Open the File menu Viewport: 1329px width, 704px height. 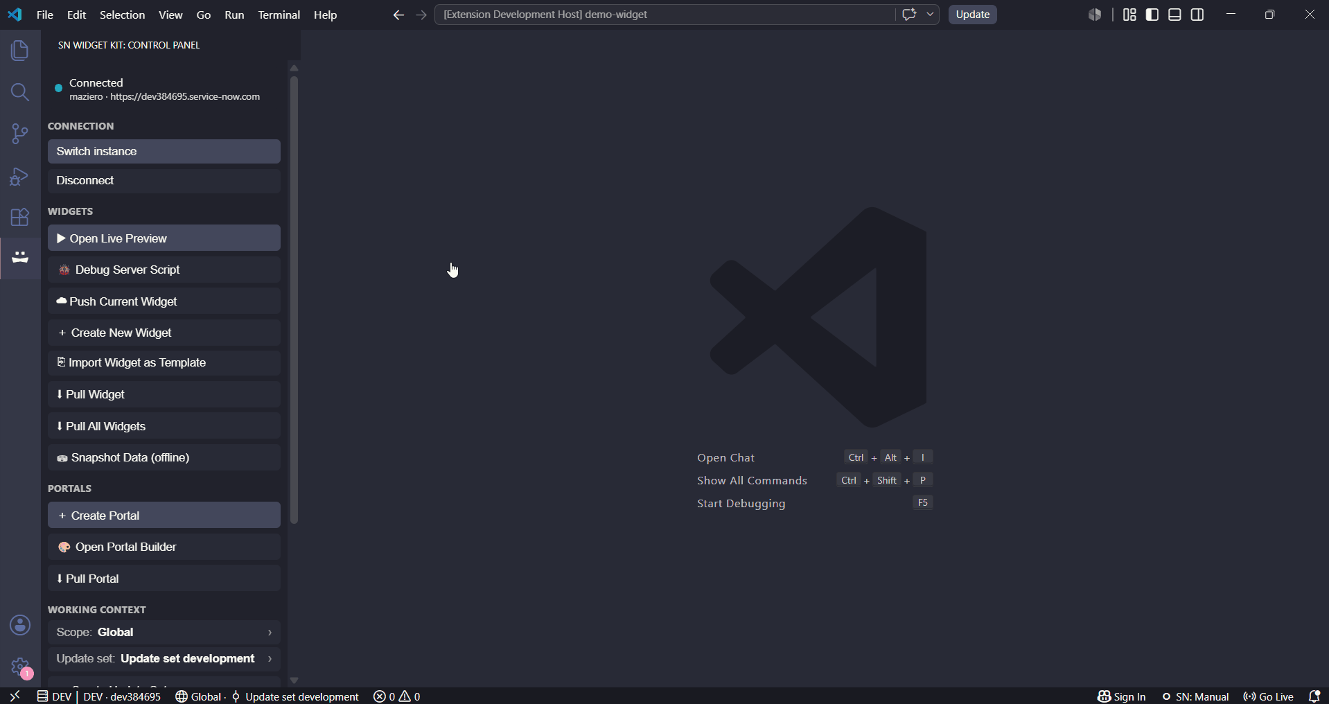coord(45,15)
